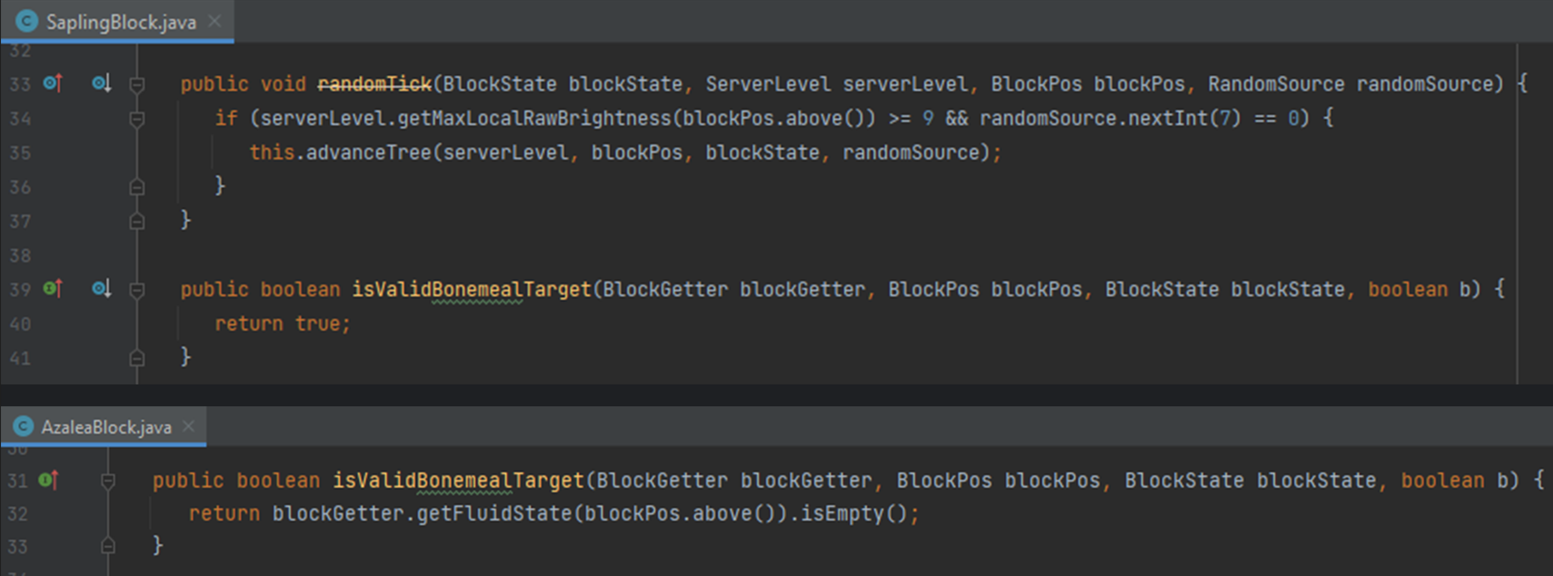Click implements-method gutter icon in AzaleaBlock line 31
Viewport: 1553px width, 576px height.
(48, 480)
